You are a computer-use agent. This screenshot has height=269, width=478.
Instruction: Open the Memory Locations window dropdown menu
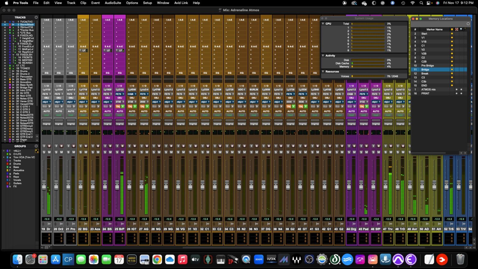(468, 24)
